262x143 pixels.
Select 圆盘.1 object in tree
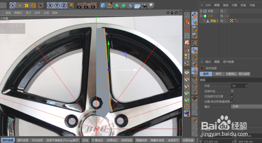pos(214,21)
